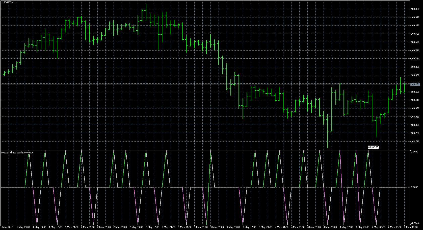Screen dimensions: 423x230
Task: Click the oscillator 0.0000 scale label
Action: pos(415,187)
